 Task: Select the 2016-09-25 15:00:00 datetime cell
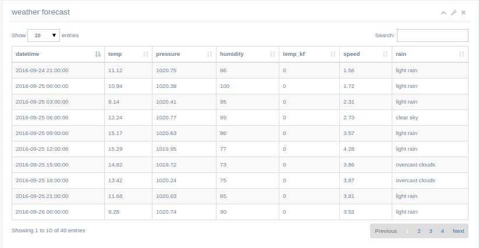[58, 165]
